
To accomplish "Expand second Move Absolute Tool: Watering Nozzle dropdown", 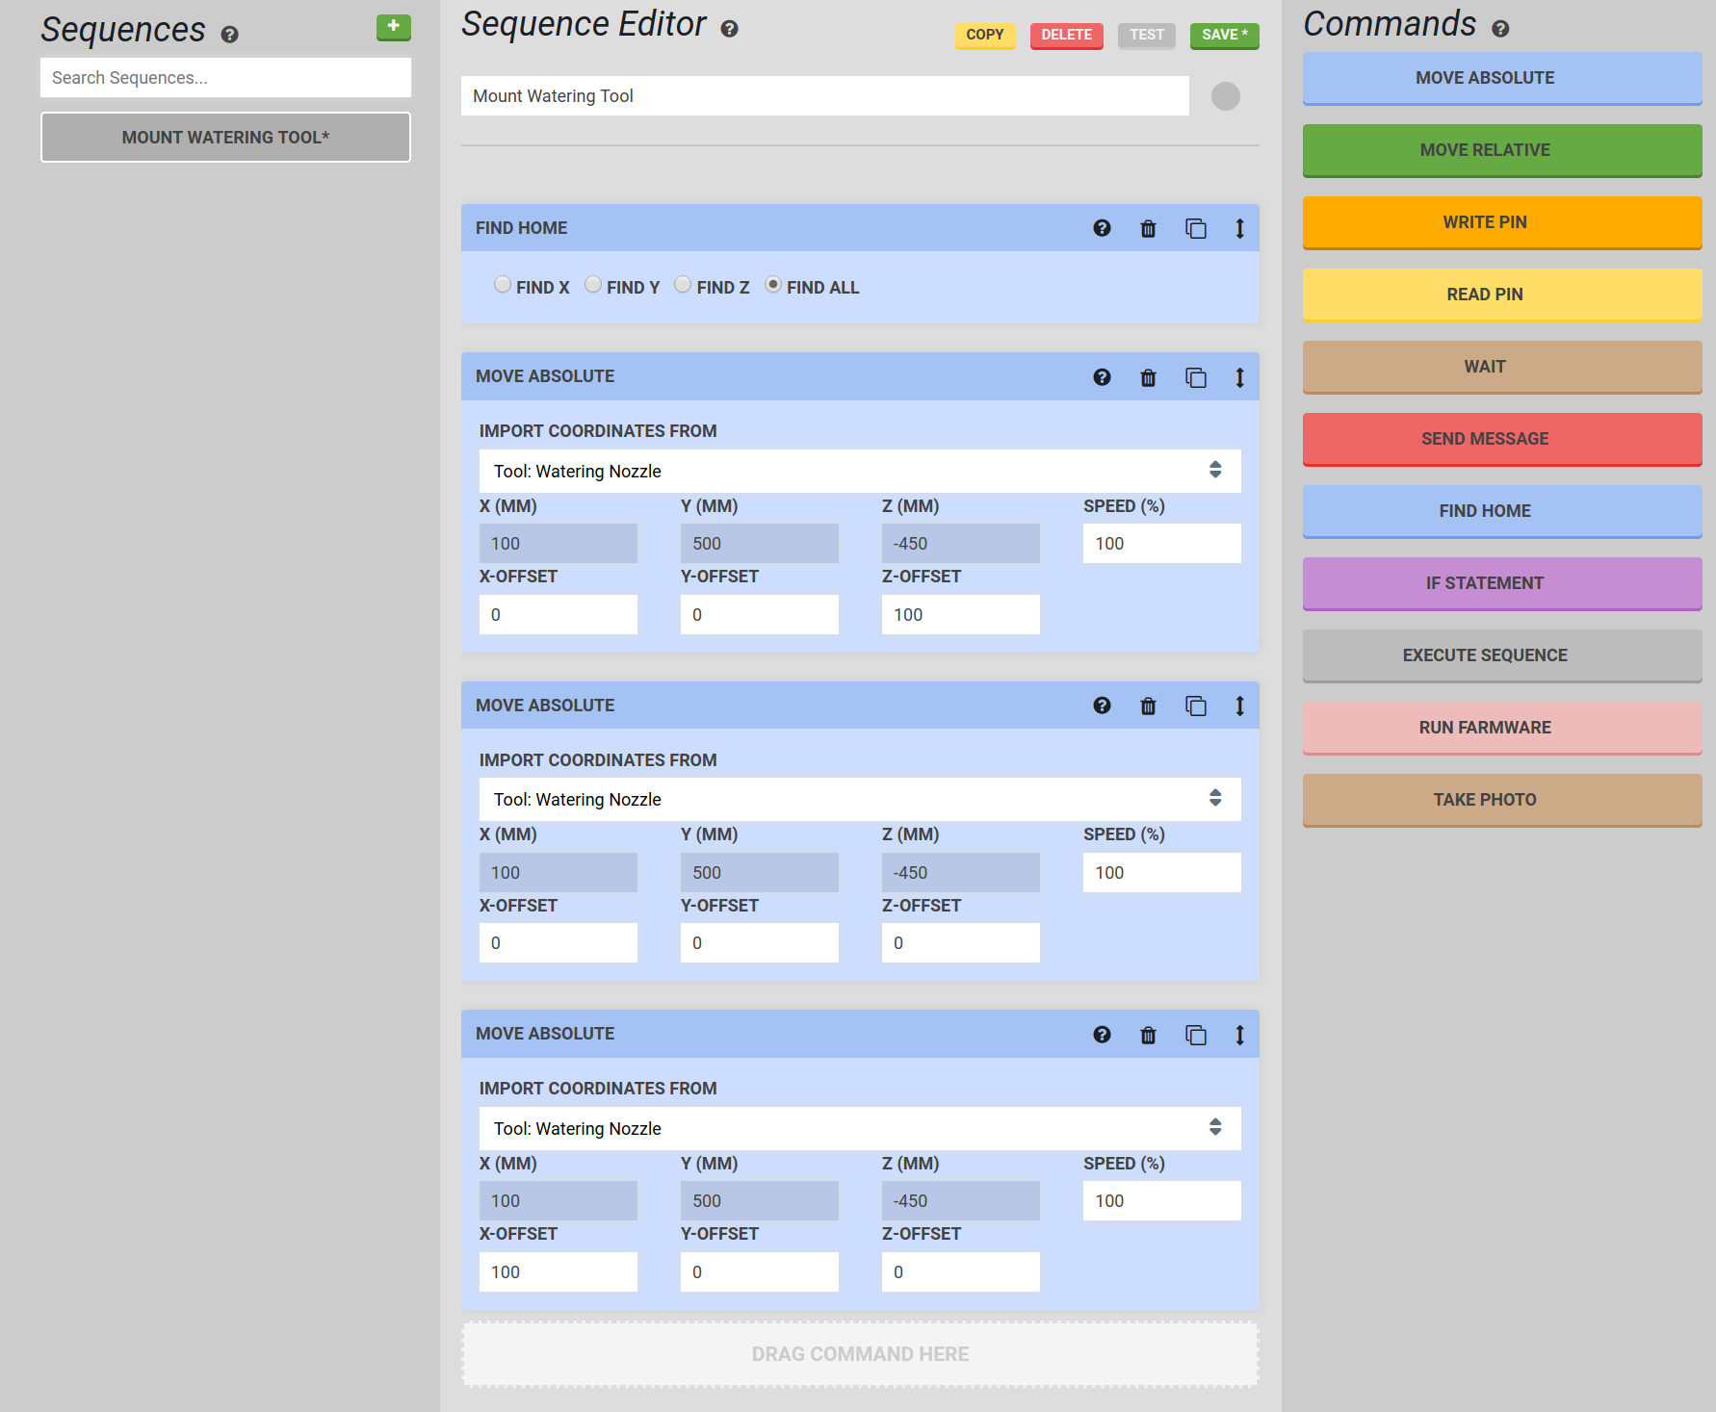I will pyautogui.click(x=859, y=800).
